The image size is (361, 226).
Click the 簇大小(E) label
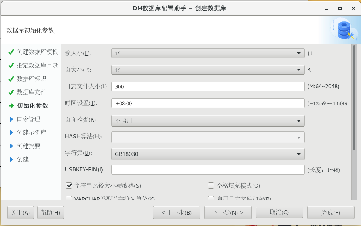click(x=78, y=53)
